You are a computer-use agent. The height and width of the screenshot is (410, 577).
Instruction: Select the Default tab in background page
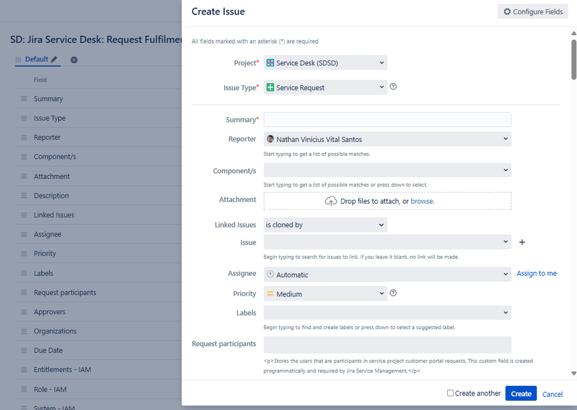[x=36, y=59]
